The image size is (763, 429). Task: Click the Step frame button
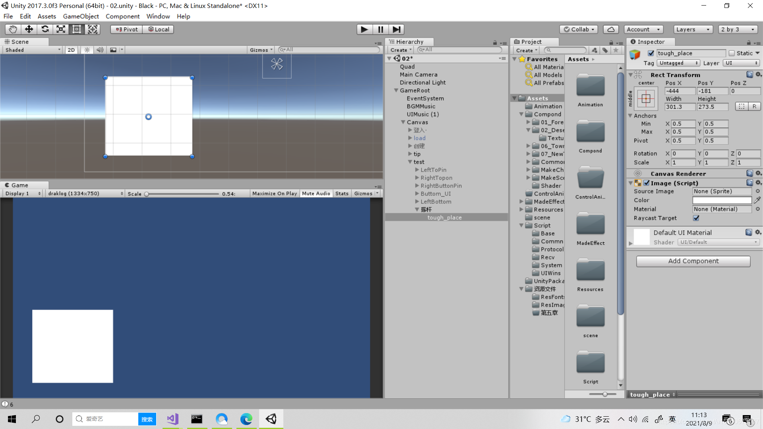click(396, 29)
